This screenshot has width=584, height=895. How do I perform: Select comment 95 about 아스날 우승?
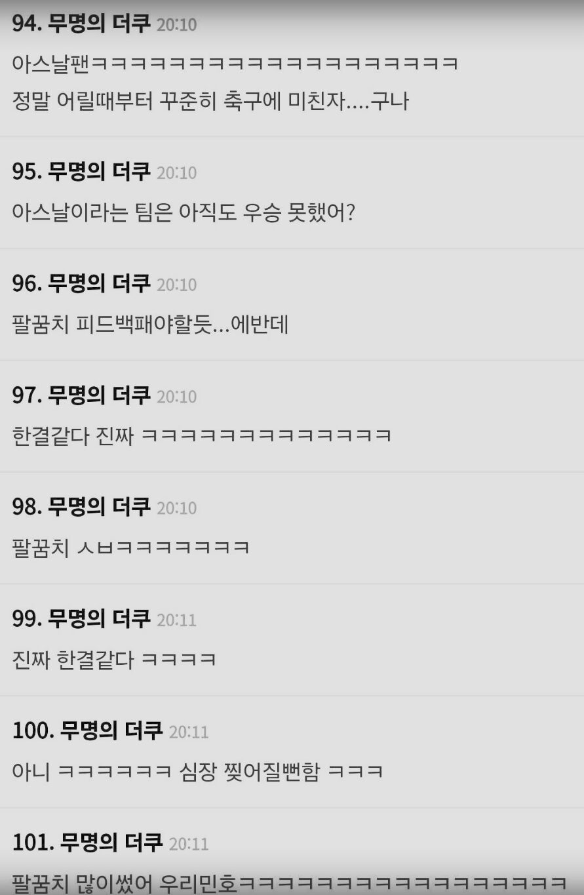(x=183, y=212)
